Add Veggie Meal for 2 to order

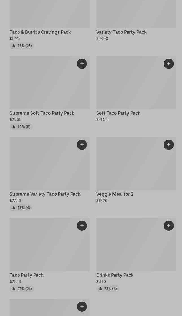pos(169,145)
